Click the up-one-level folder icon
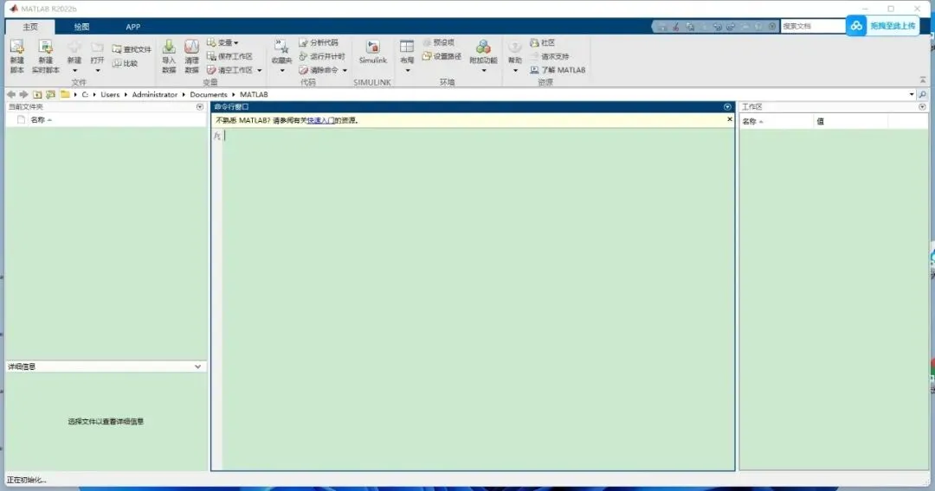The height and width of the screenshot is (491, 935). 37,94
